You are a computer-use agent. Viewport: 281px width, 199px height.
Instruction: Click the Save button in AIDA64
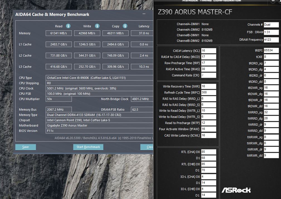click(x=25, y=147)
